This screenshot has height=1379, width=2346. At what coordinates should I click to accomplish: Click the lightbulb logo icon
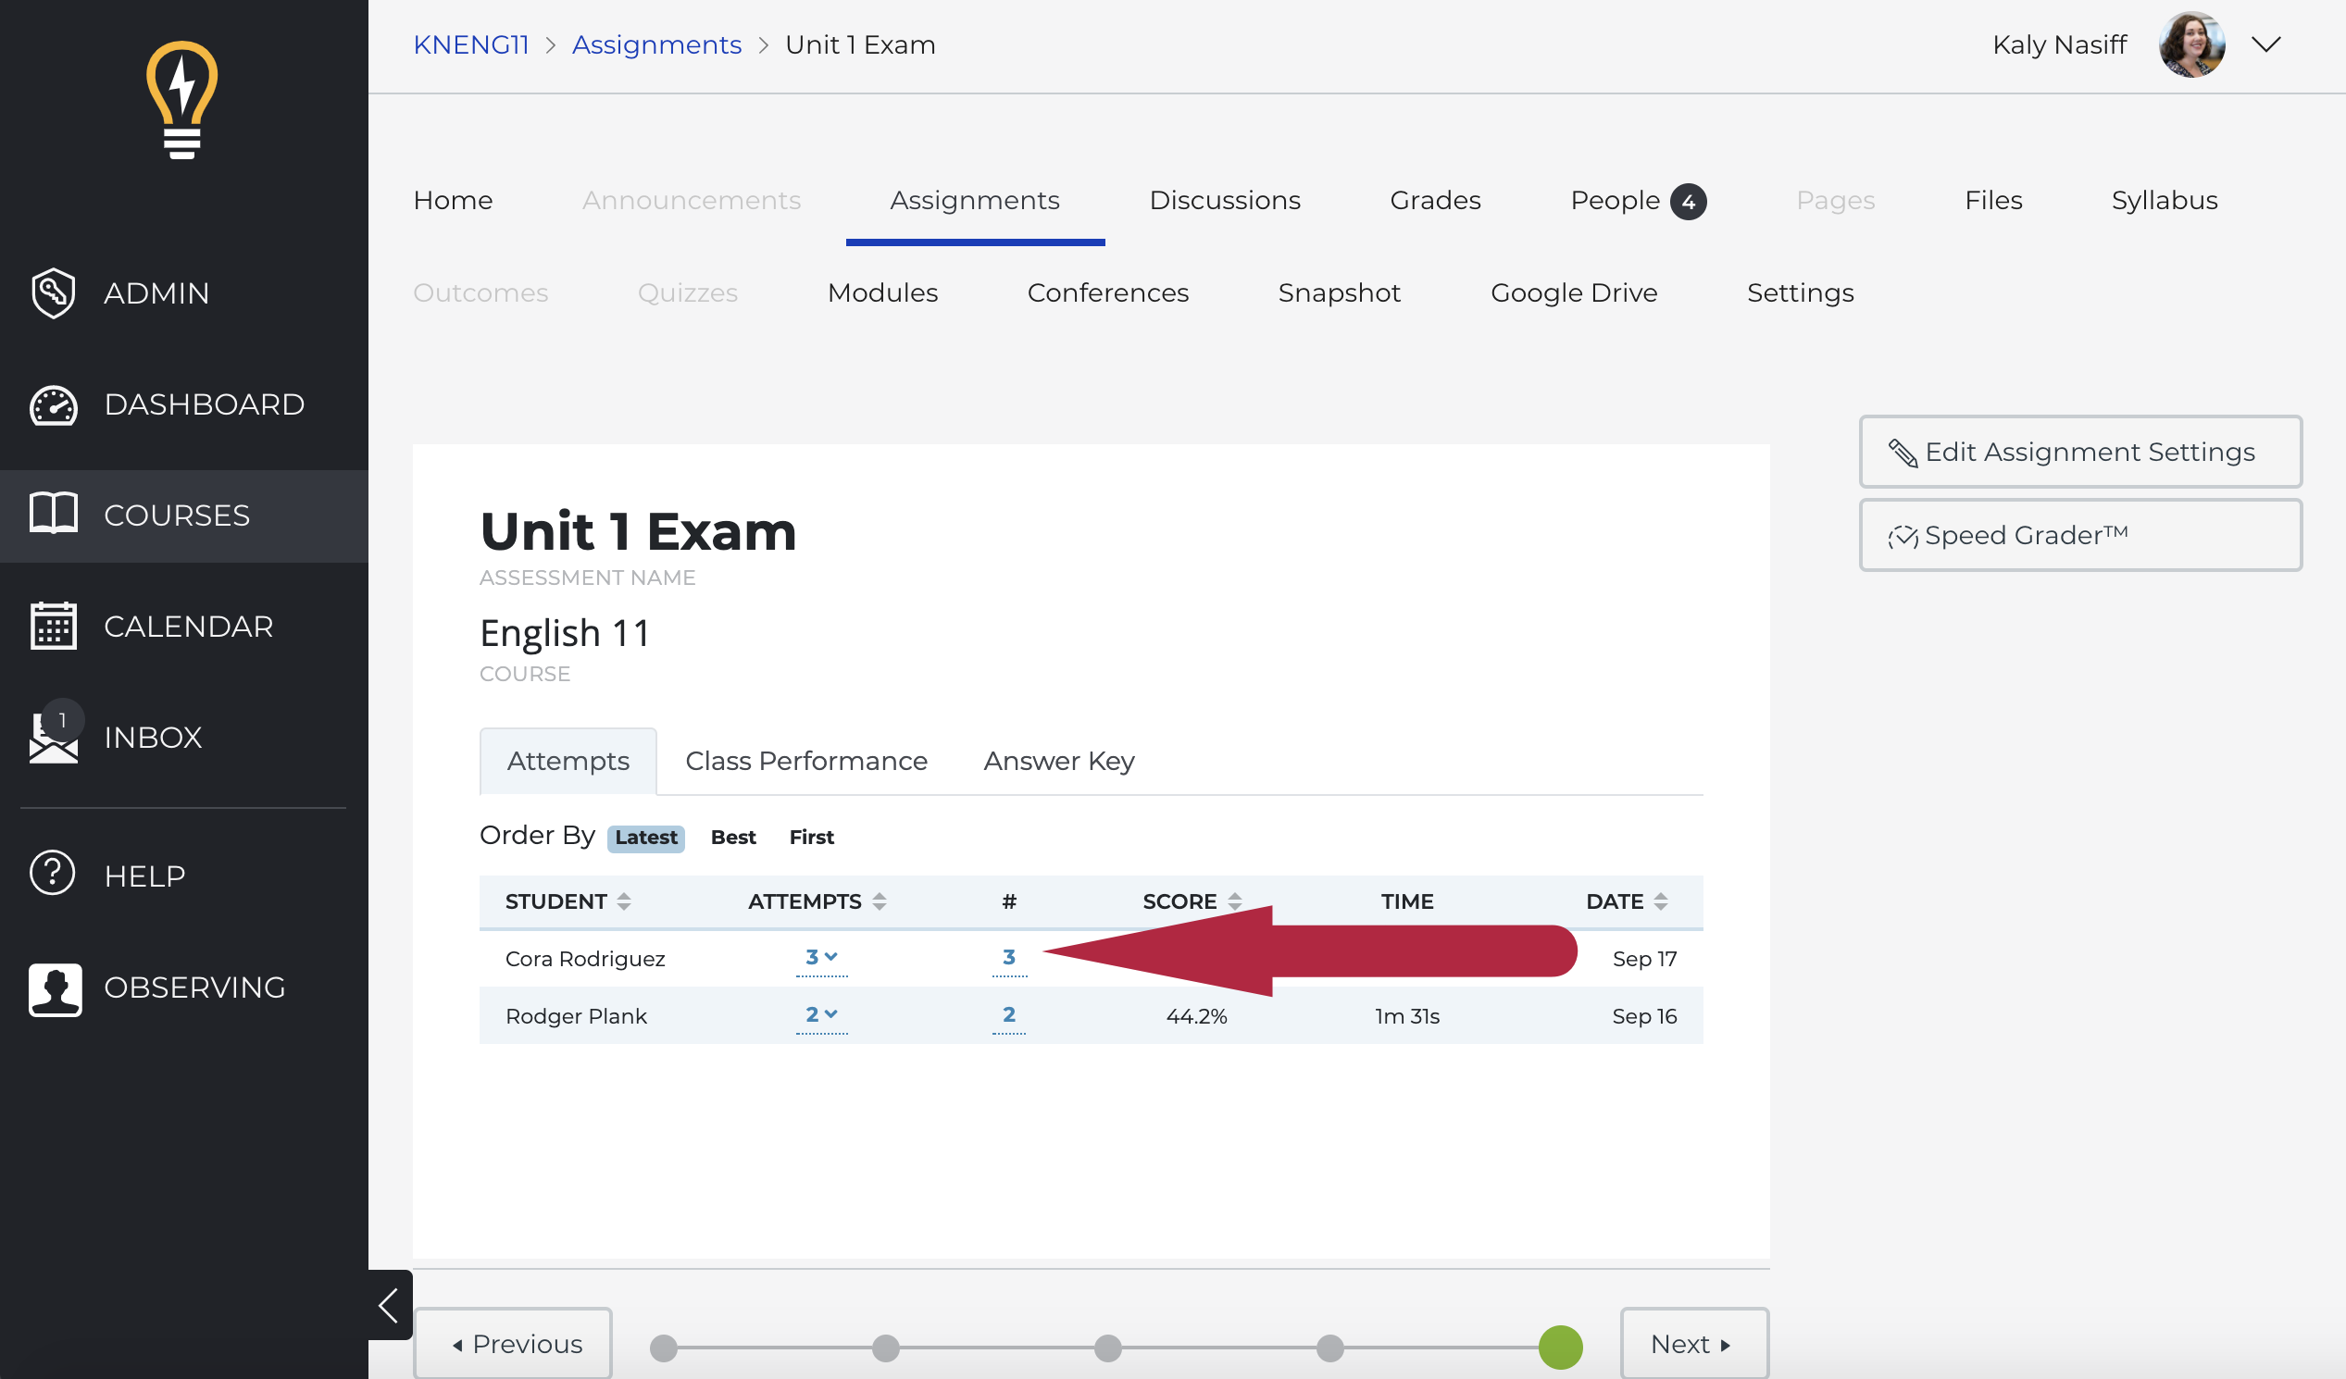181,101
